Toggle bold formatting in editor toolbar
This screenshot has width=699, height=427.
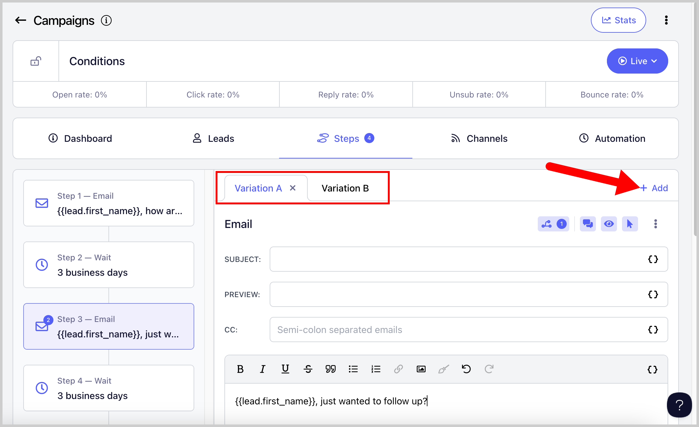(240, 369)
